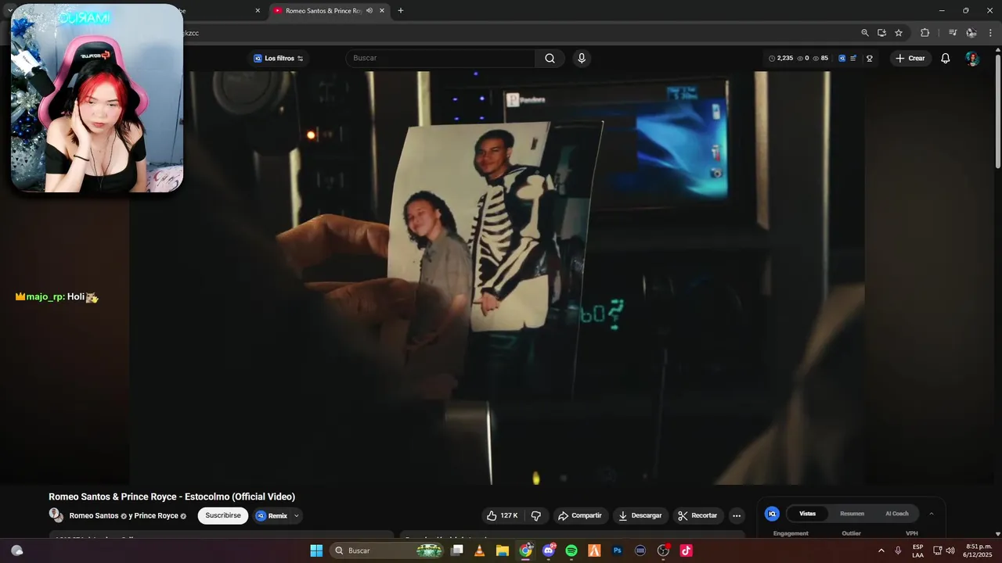1002x563 pixels.
Task: Click the Windows taskbar Buscar search box
Action: point(387,550)
